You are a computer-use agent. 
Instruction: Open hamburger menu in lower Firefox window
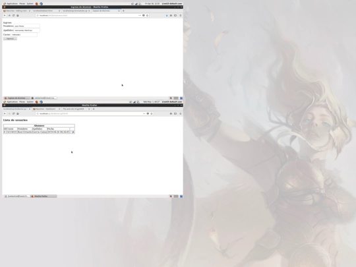point(181,113)
